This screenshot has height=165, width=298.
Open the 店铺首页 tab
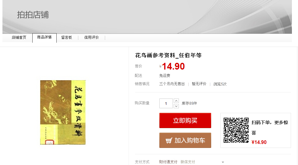19,38
